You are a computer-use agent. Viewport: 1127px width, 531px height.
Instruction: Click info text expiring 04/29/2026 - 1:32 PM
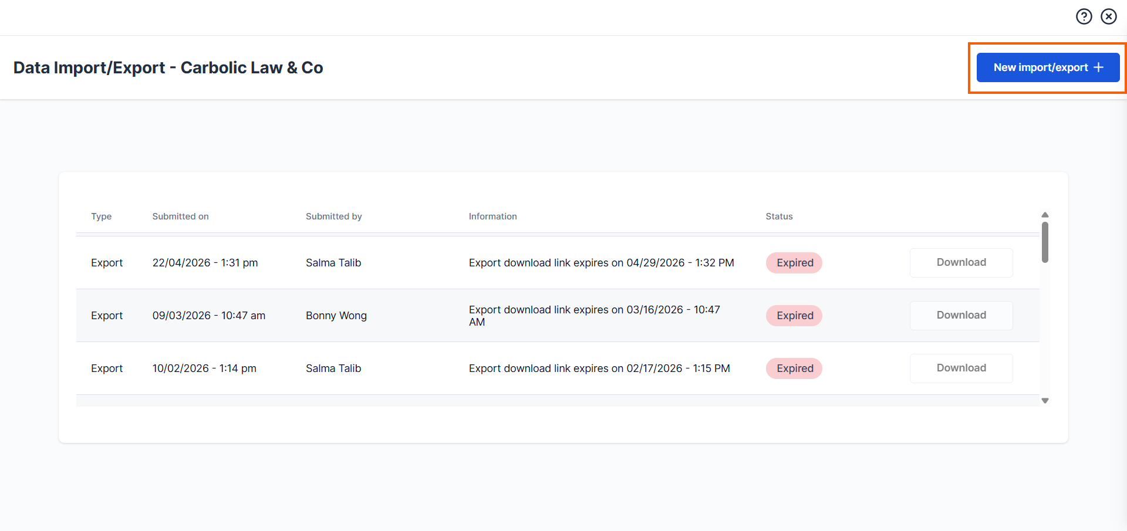(601, 263)
